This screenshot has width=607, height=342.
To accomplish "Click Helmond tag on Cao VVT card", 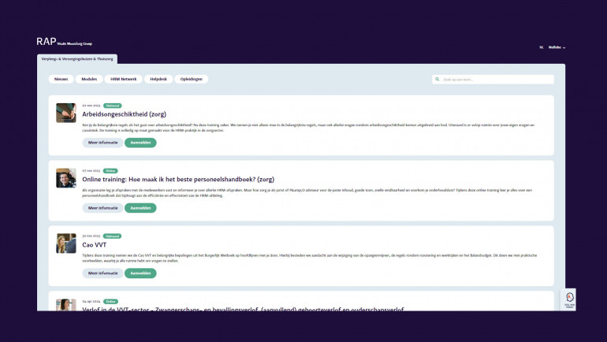I will click(x=112, y=236).
